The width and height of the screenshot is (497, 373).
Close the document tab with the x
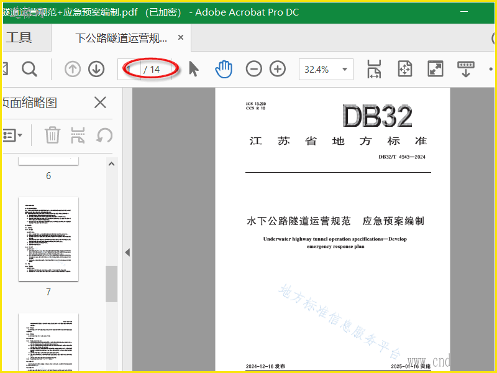(181, 37)
